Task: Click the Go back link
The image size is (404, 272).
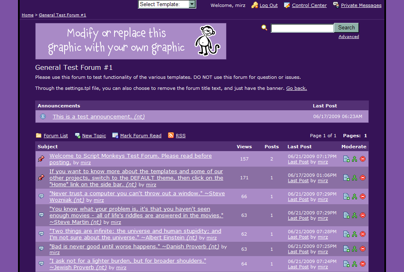Action: click(296, 88)
